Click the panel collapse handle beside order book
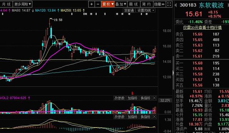The height and width of the screenshot is (133, 229). (173, 73)
